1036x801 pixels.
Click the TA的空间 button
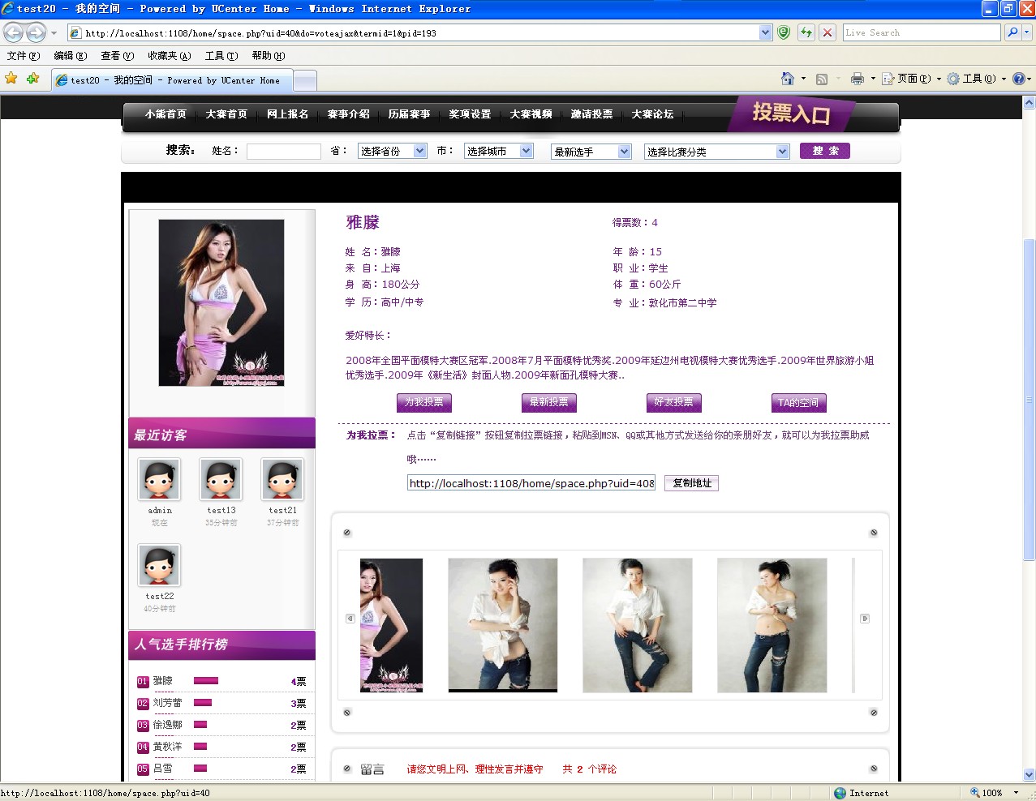coord(799,403)
